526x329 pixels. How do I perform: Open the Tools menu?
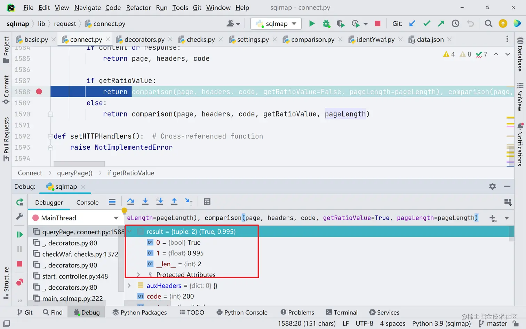tap(180, 7)
